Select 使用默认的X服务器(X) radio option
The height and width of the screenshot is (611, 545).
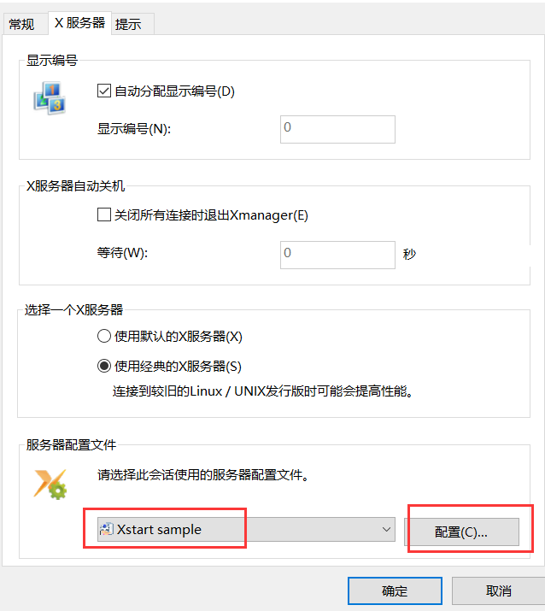point(104,336)
